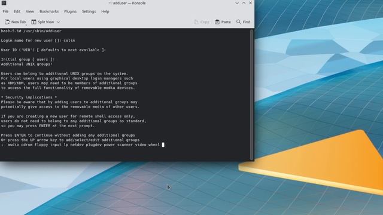Click the word 'plugdev' in group list
This screenshot has width=383, height=215.
[93, 145]
